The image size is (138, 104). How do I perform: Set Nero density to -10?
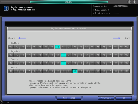pos(11,71)
